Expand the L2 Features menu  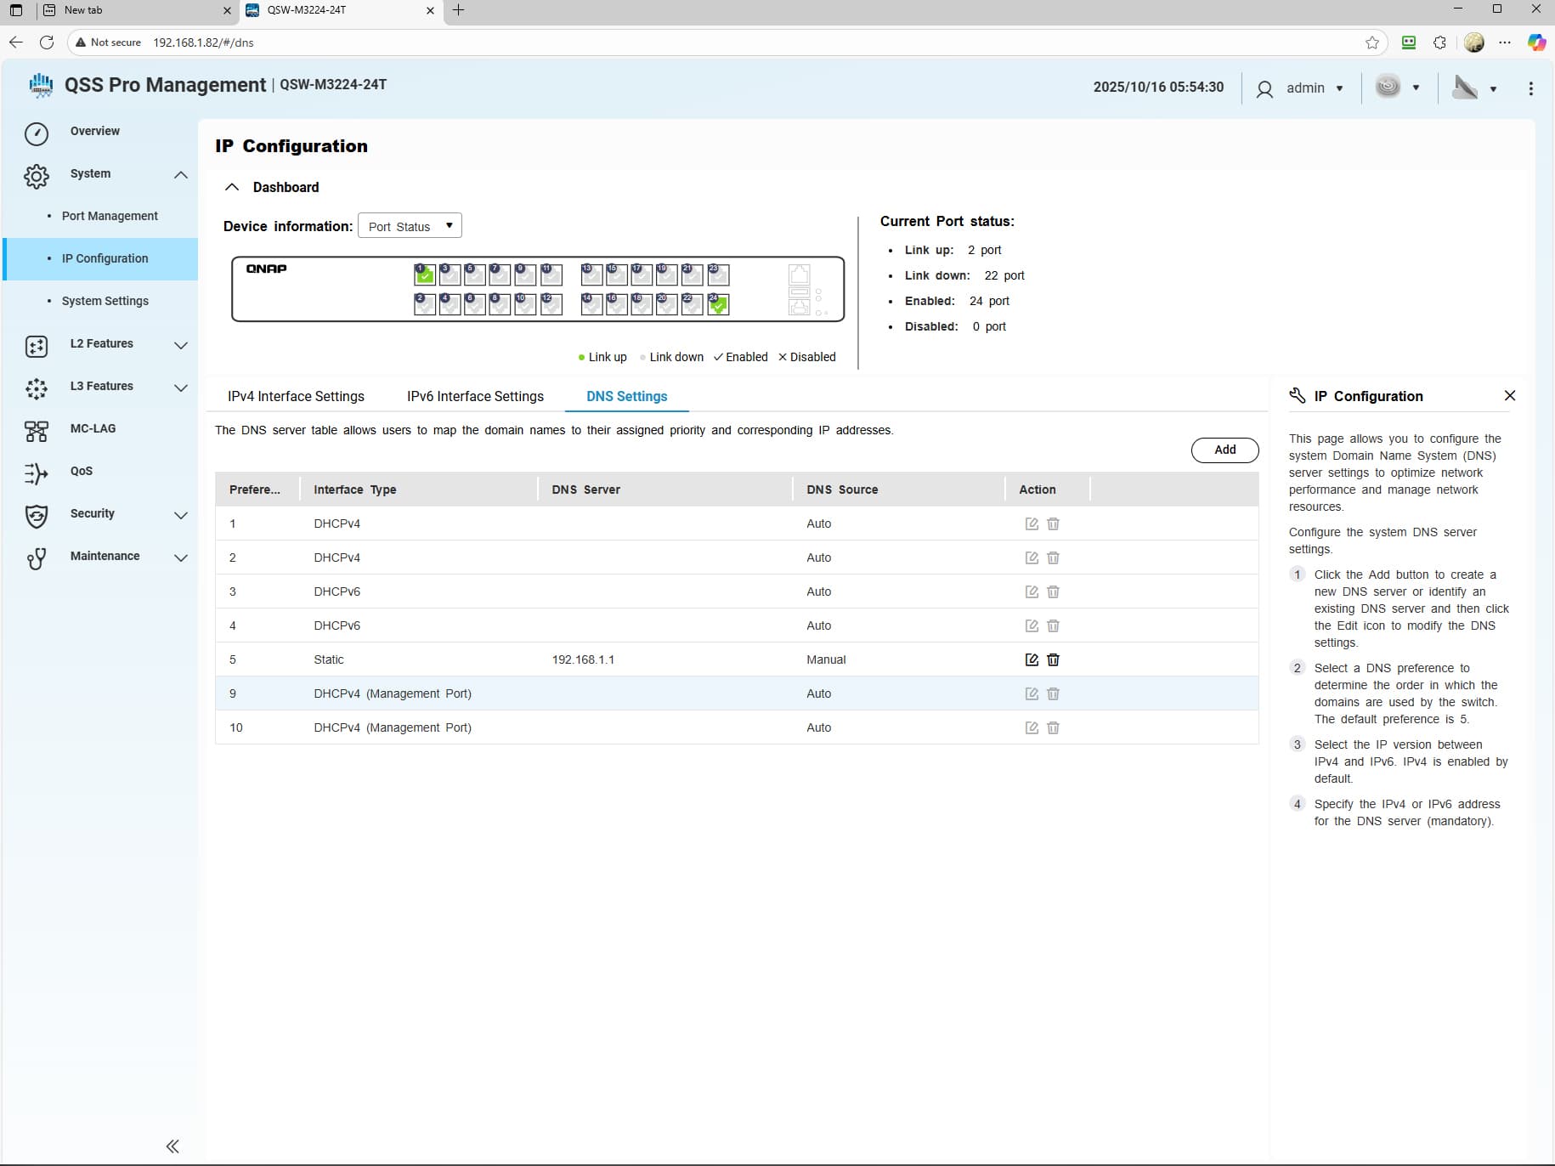click(x=180, y=344)
